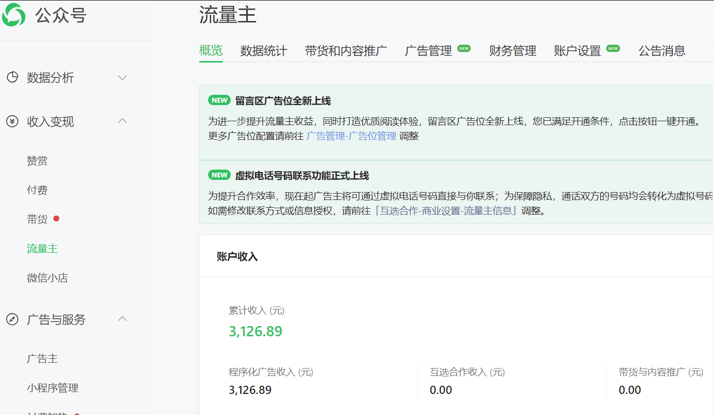The height and width of the screenshot is (415, 714).
Task: Click the 累计收入 amount 3,126.89
Action: [255, 331]
